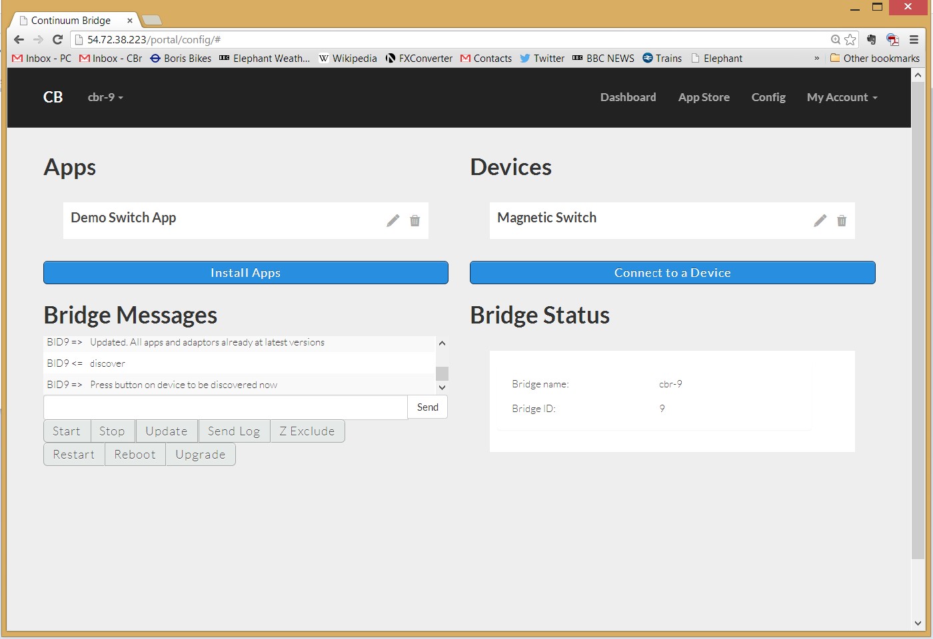Expand My Account dropdown menu
933x639 pixels.
[x=842, y=97]
